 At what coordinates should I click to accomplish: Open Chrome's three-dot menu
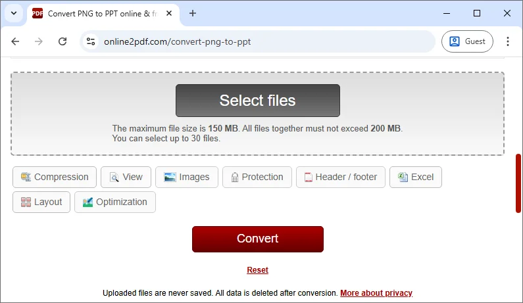point(507,41)
